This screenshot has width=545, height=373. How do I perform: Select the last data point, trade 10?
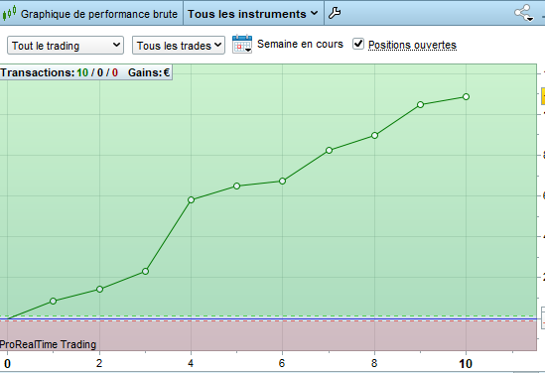pos(467,97)
